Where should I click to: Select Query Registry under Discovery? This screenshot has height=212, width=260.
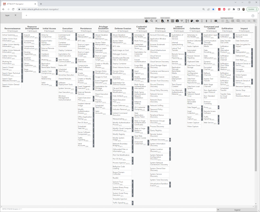click(x=159, y=130)
